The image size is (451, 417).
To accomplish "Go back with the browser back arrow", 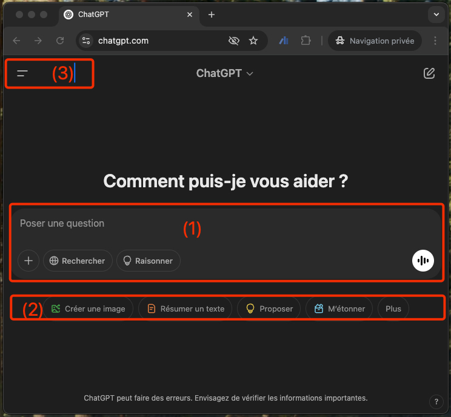I will [x=17, y=41].
